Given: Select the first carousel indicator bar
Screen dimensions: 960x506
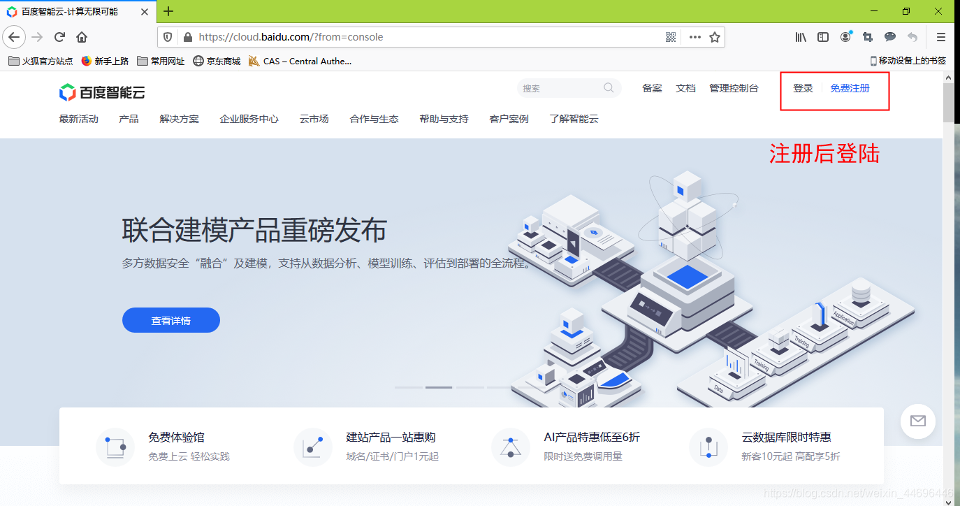Looking at the screenshot, I should coord(409,387).
